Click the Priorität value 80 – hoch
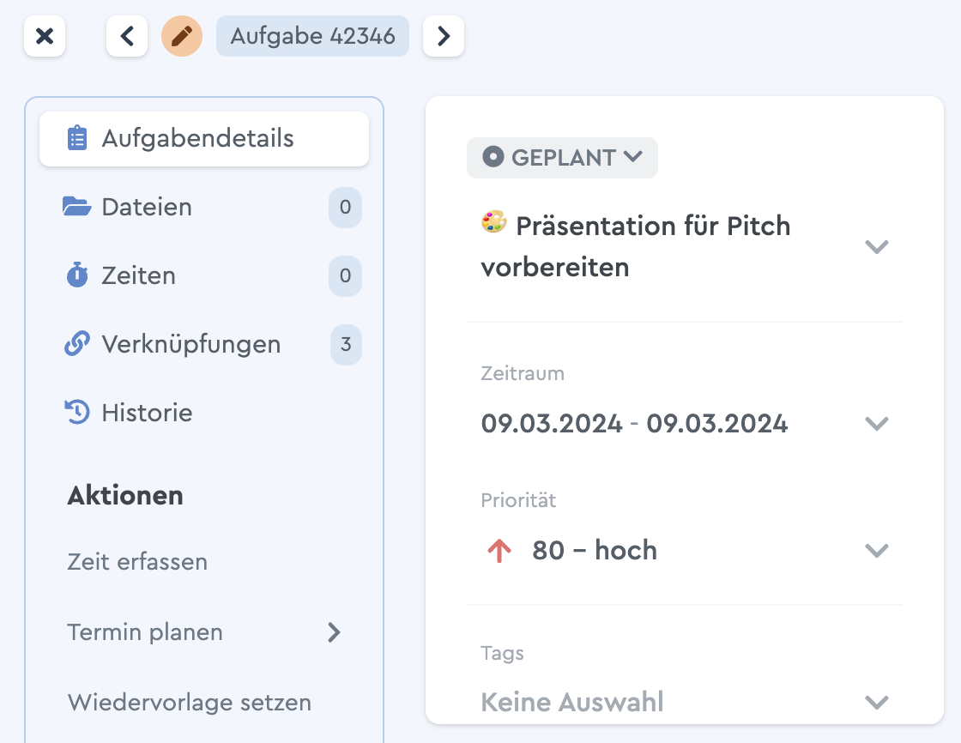The width and height of the screenshot is (961, 743). 595,551
